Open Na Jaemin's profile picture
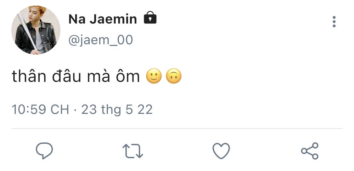 coord(36,30)
